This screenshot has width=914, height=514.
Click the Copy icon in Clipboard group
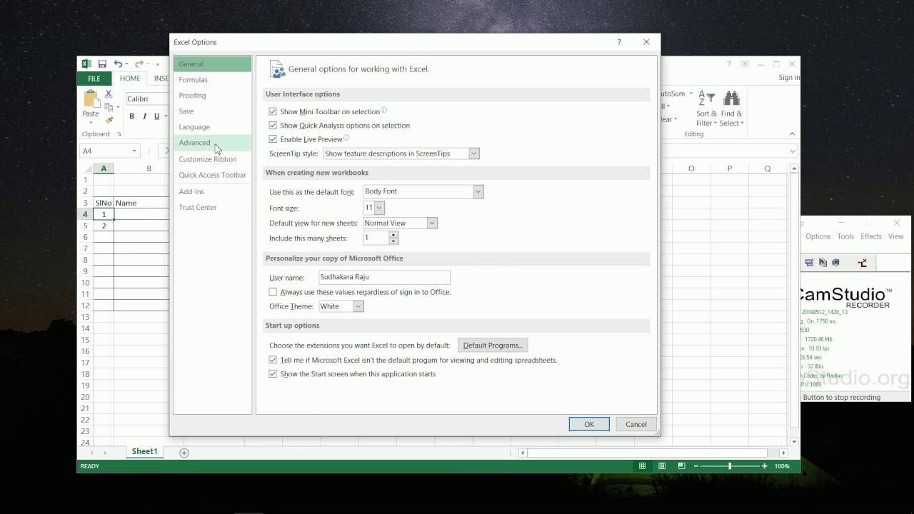coord(109,107)
